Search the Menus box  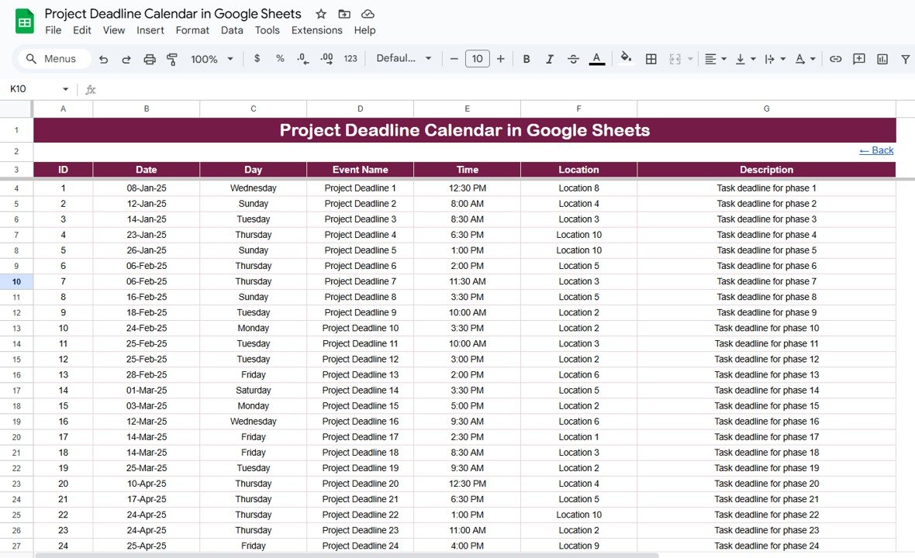point(54,59)
